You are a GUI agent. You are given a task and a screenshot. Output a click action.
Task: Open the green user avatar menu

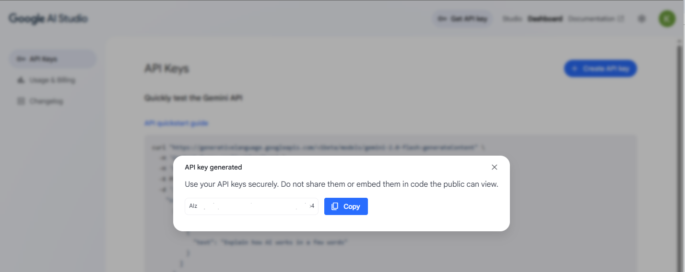click(667, 19)
